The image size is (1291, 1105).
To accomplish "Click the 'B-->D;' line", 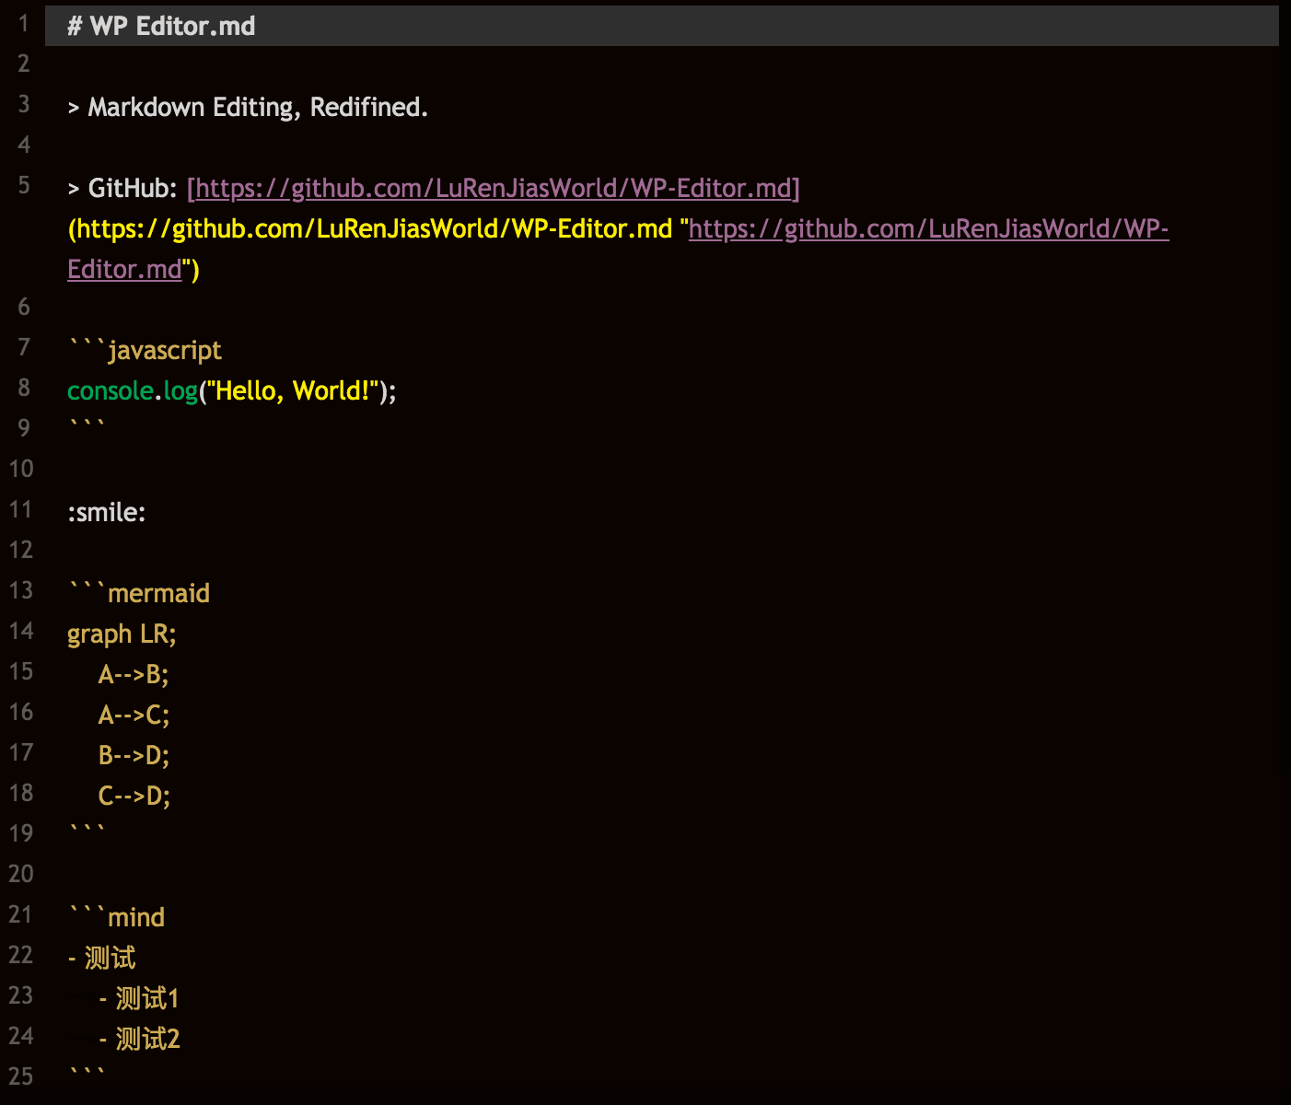I will (x=134, y=756).
